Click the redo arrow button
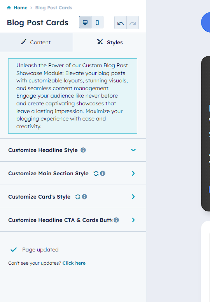 [133, 23]
